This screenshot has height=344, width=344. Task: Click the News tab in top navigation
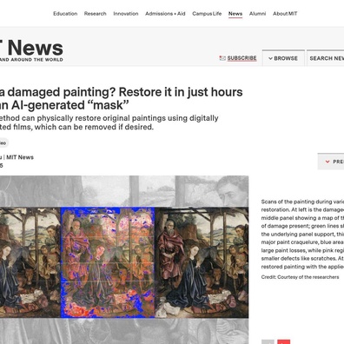(x=235, y=14)
